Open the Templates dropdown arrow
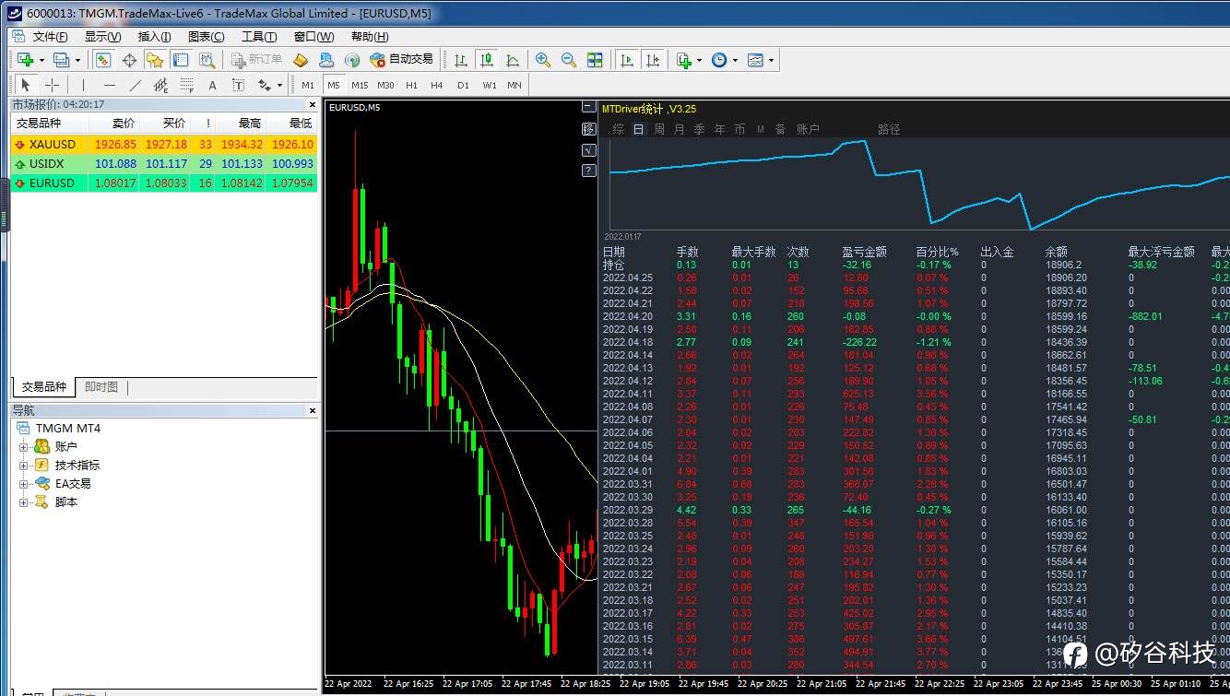The width and height of the screenshot is (1230, 696). point(772,60)
